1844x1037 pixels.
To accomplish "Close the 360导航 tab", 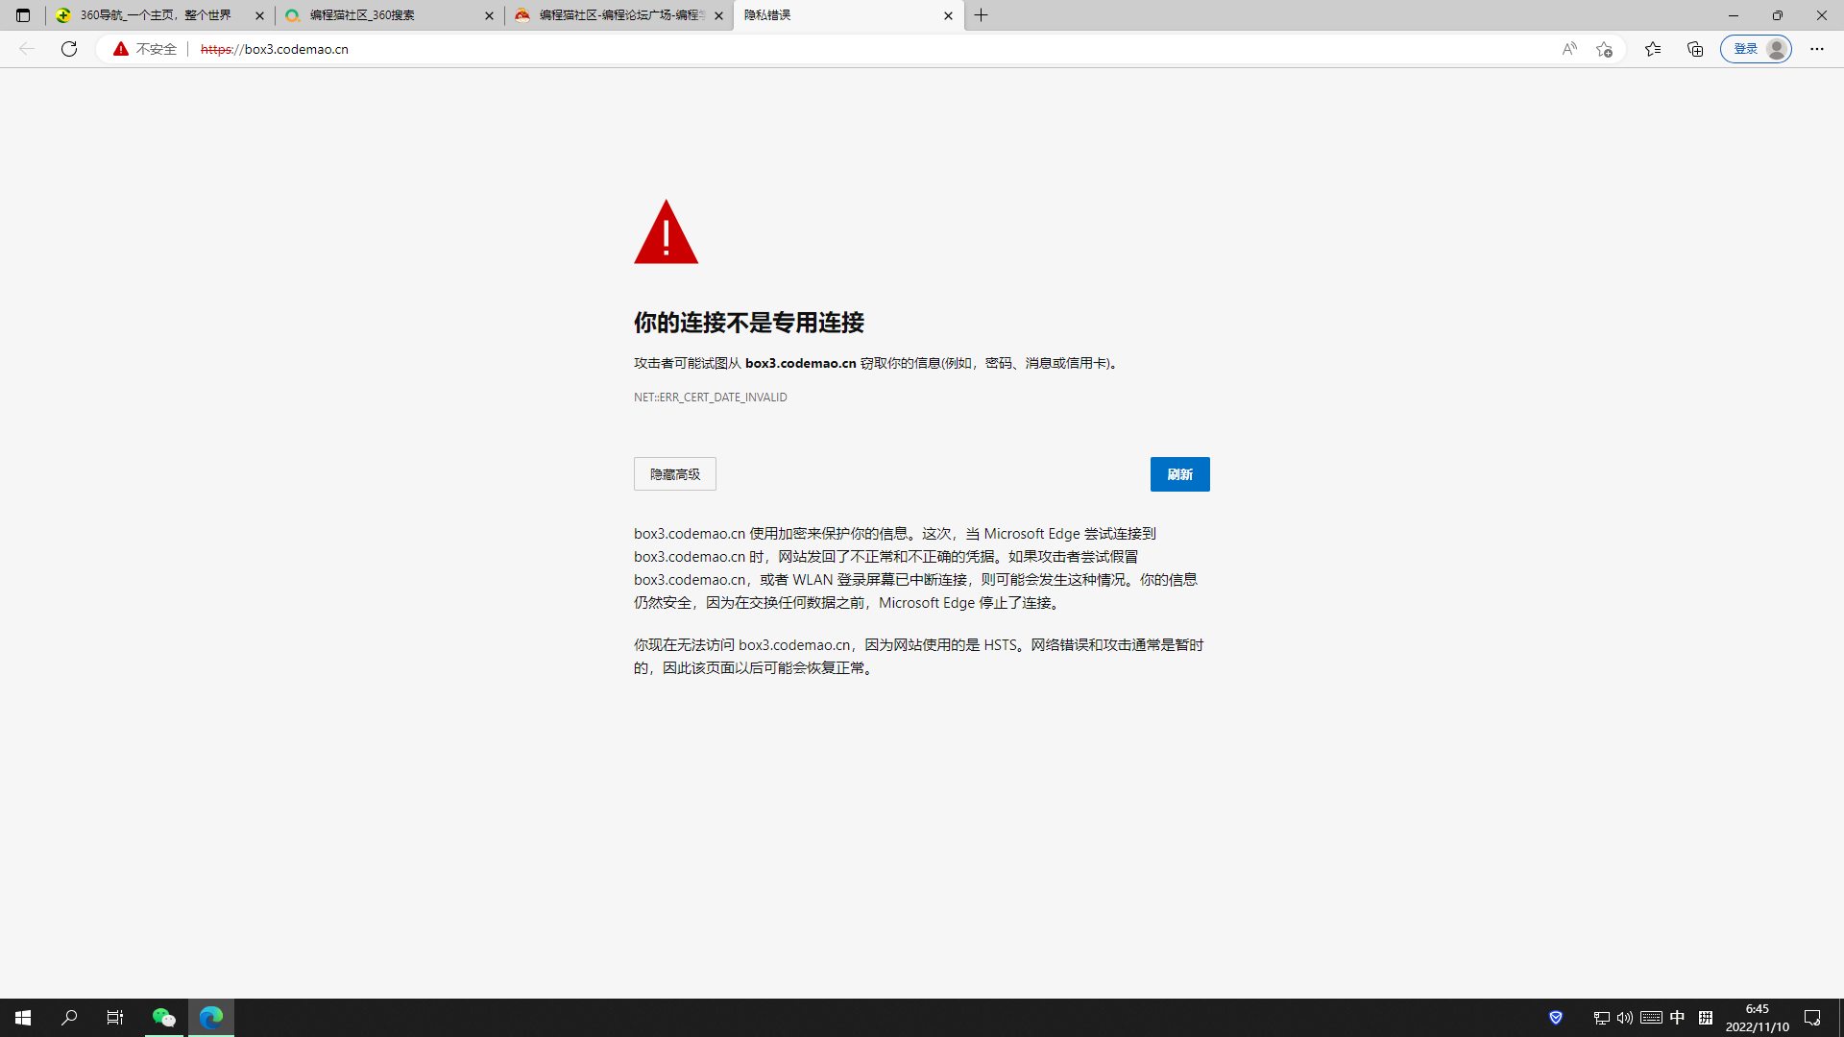I will click(x=259, y=15).
